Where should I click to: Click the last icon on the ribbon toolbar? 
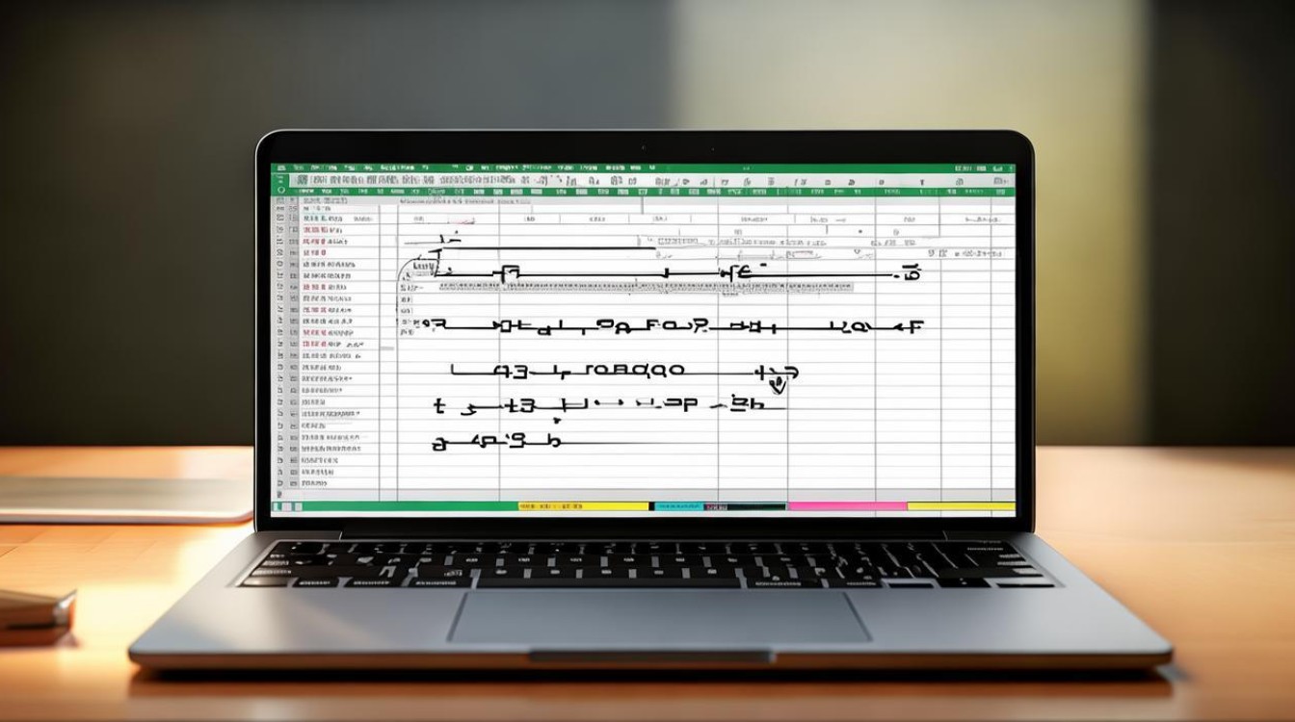pyautogui.click(x=1002, y=180)
